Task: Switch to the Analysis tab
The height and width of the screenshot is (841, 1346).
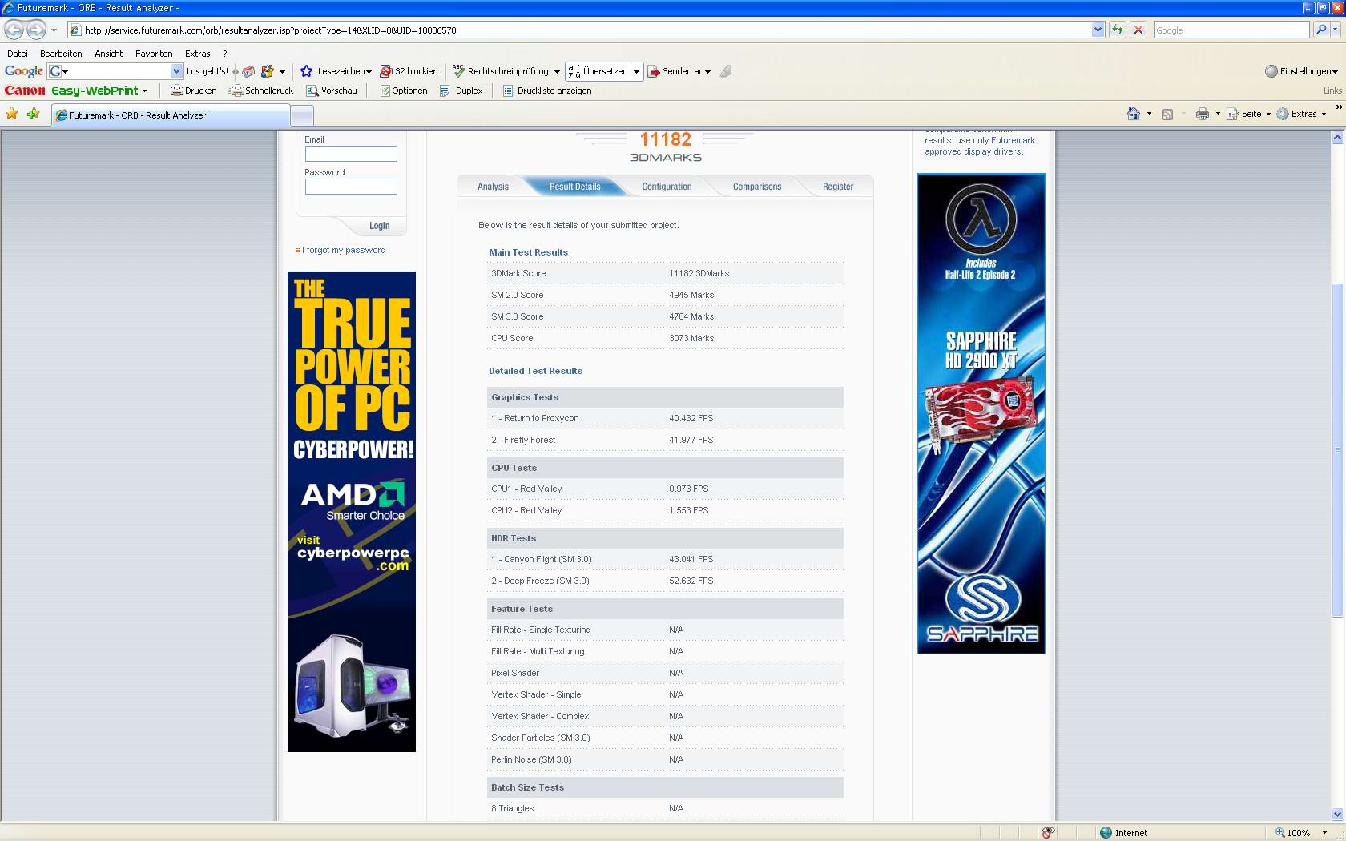Action: click(493, 187)
